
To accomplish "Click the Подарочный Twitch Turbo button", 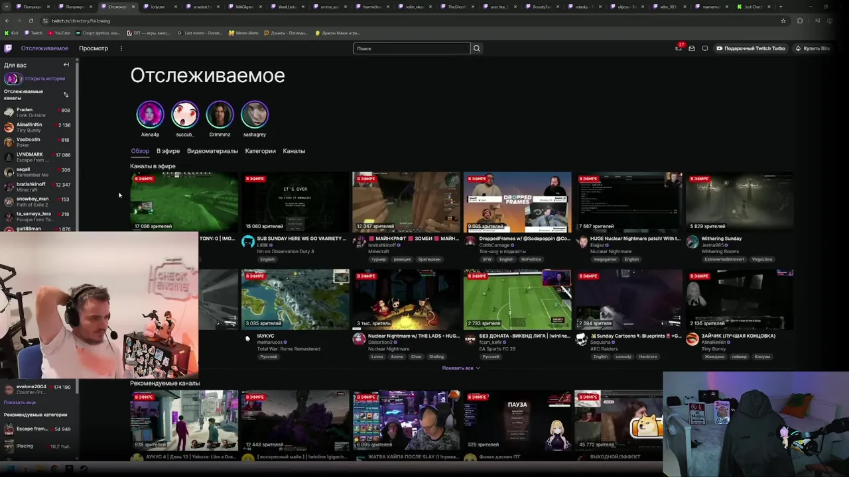I will point(750,48).
